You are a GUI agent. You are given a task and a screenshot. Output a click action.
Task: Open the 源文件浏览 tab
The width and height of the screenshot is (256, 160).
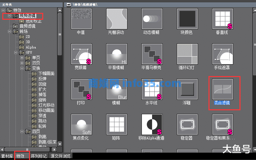tap(60, 156)
